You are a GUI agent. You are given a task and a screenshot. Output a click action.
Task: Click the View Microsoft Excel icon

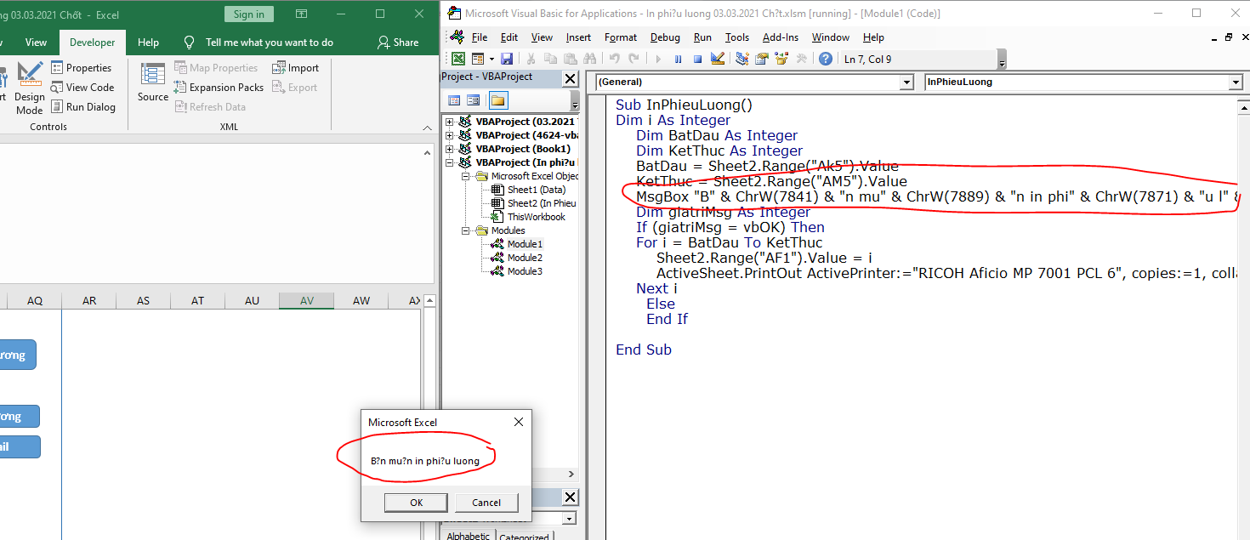click(x=458, y=59)
